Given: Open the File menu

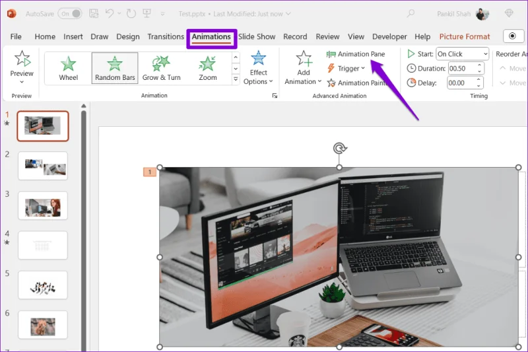Looking at the screenshot, I should (x=16, y=36).
